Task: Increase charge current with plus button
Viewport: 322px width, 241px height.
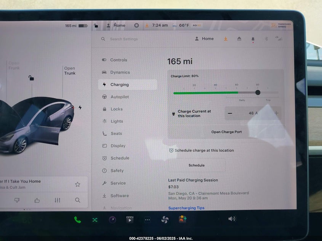Action: [x=276, y=113]
